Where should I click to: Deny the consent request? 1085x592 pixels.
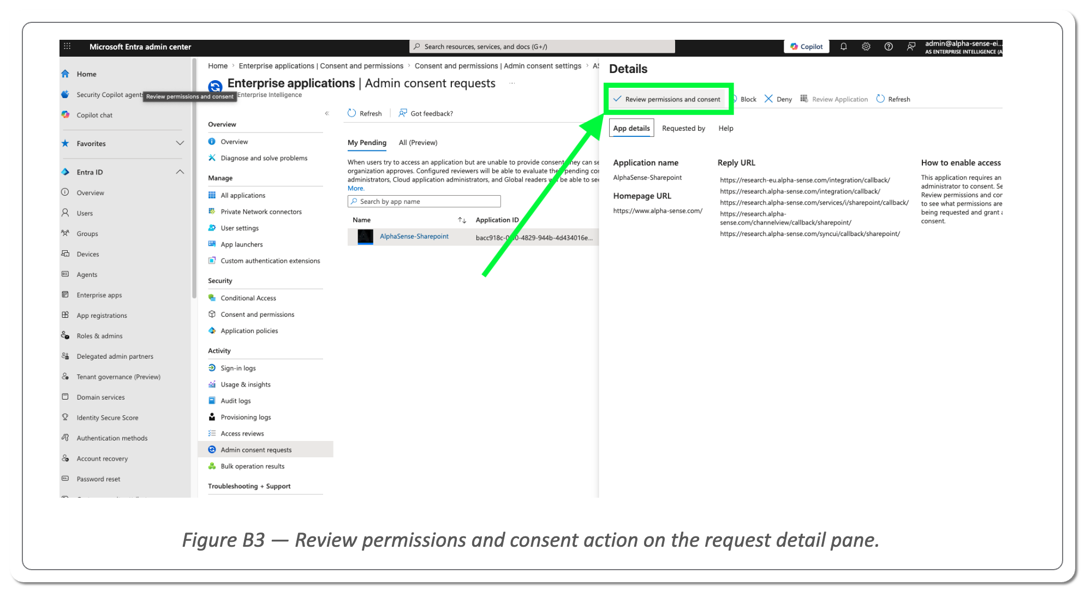(x=778, y=99)
